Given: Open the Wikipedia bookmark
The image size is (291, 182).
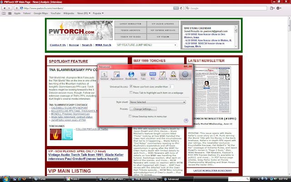Looking at the screenshot, I should coord(69,13).
